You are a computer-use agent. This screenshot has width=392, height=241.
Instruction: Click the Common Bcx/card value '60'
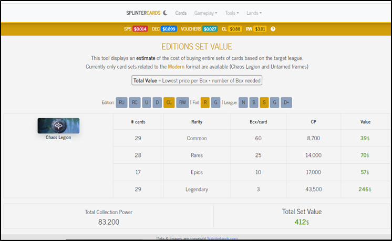click(x=258, y=138)
